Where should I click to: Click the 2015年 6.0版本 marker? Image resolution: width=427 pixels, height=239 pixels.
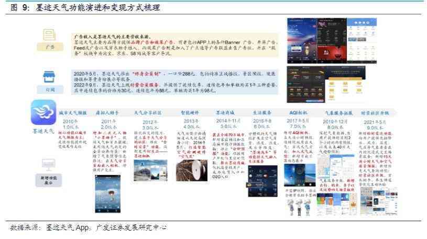tap(262, 123)
